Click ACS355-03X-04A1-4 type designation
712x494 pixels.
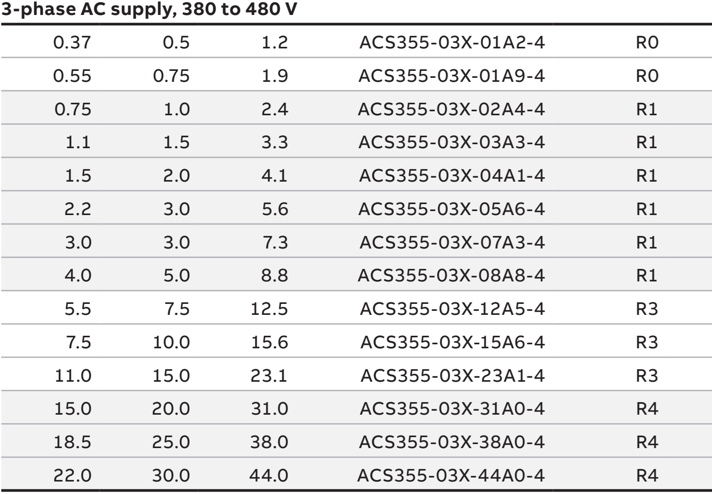[x=452, y=176]
